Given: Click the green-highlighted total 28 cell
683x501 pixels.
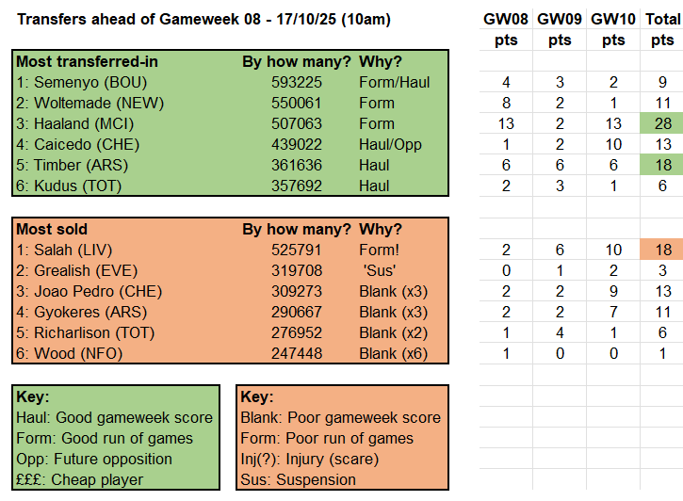Looking at the screenshot, I should pyautogui.click(x=662, y=123).
